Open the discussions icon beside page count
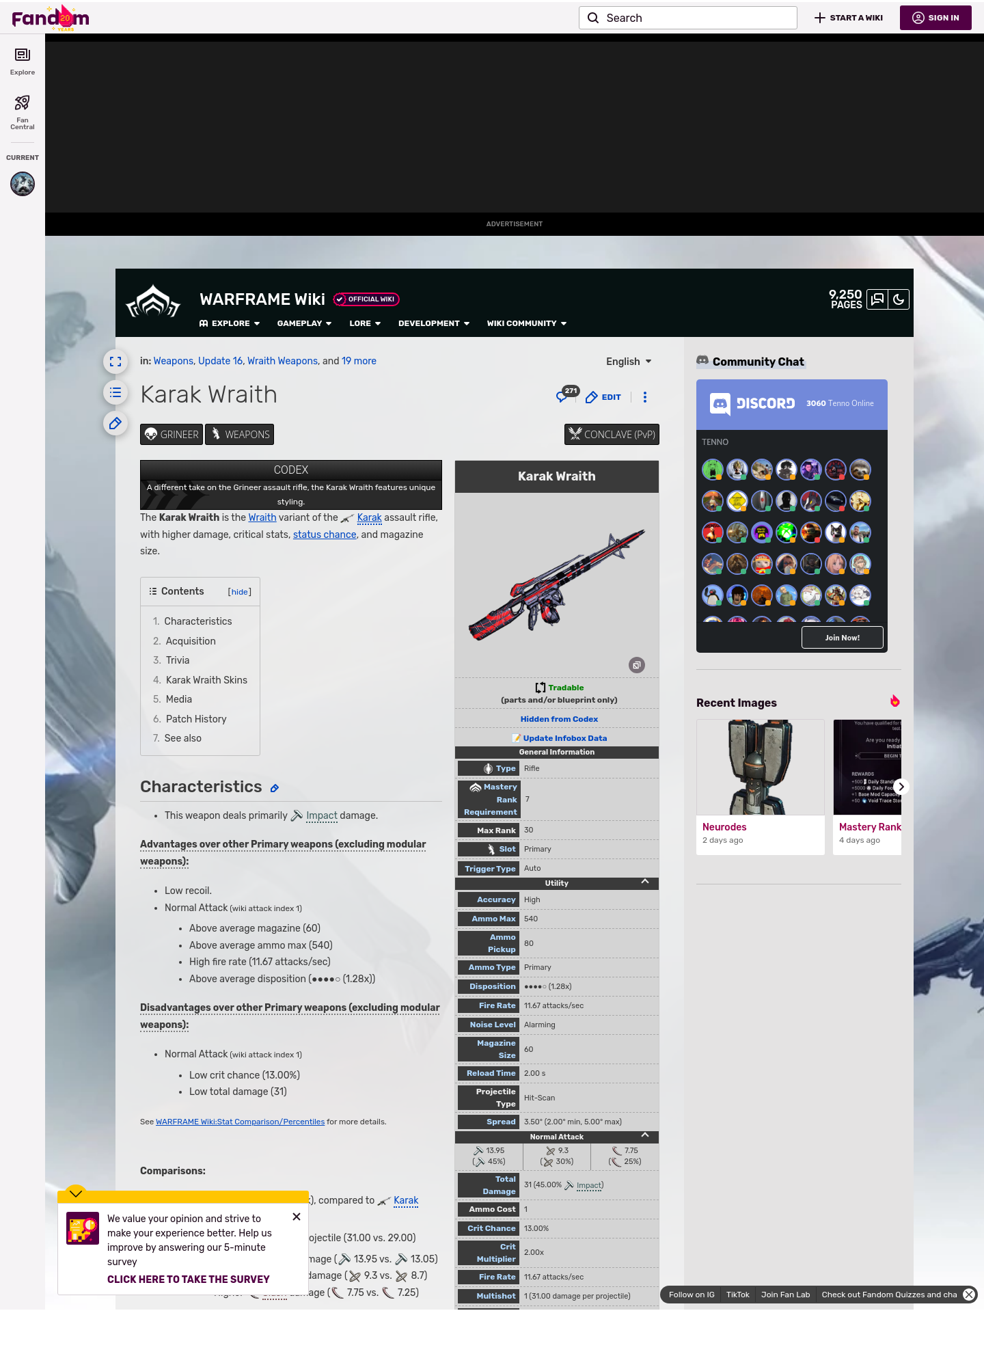Viewport: 984px width, 1367px height. 877,299
